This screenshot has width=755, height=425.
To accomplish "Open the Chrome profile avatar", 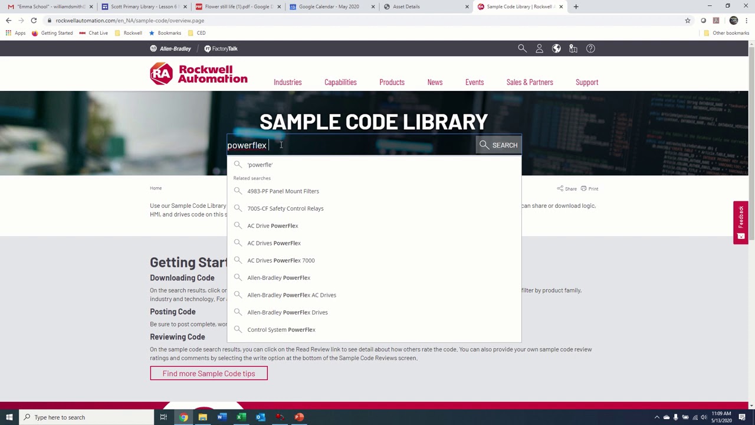I will (734, 21).
